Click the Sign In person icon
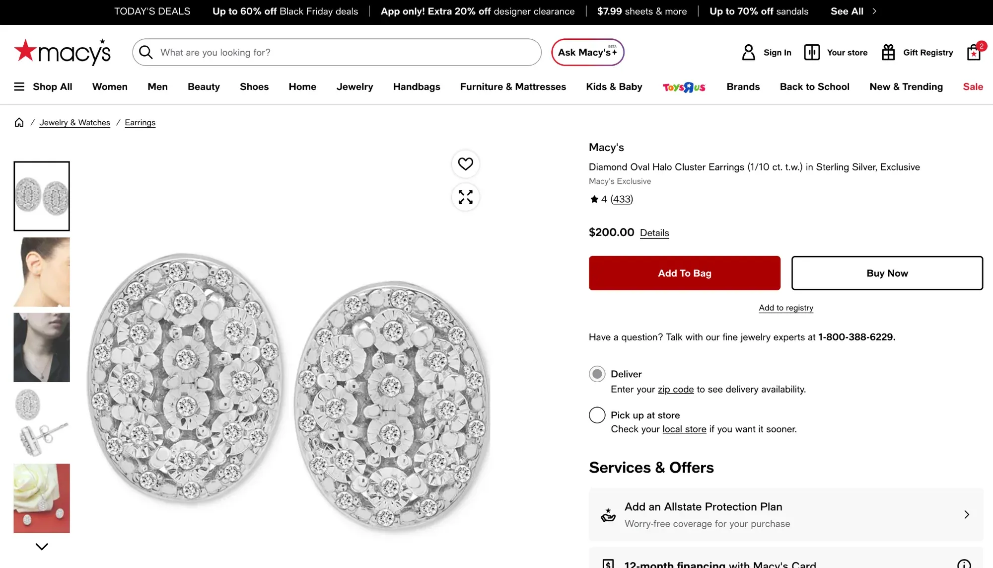The width and height of the screenshot is (993, 568). click(x=748, y=52)
